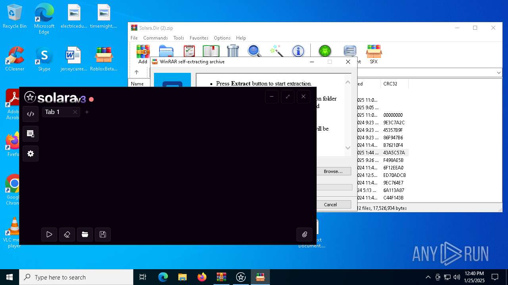The image size is (508, 285).
Task: Click the Info icon in WinRAR toolbar
Action: [298, 52]
